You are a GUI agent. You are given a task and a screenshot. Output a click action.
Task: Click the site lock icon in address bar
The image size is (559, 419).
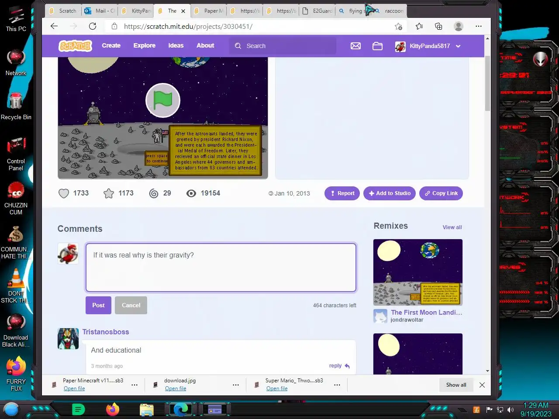point(114,26)
